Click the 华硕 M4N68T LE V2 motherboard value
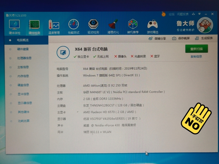 pos(124,92)
